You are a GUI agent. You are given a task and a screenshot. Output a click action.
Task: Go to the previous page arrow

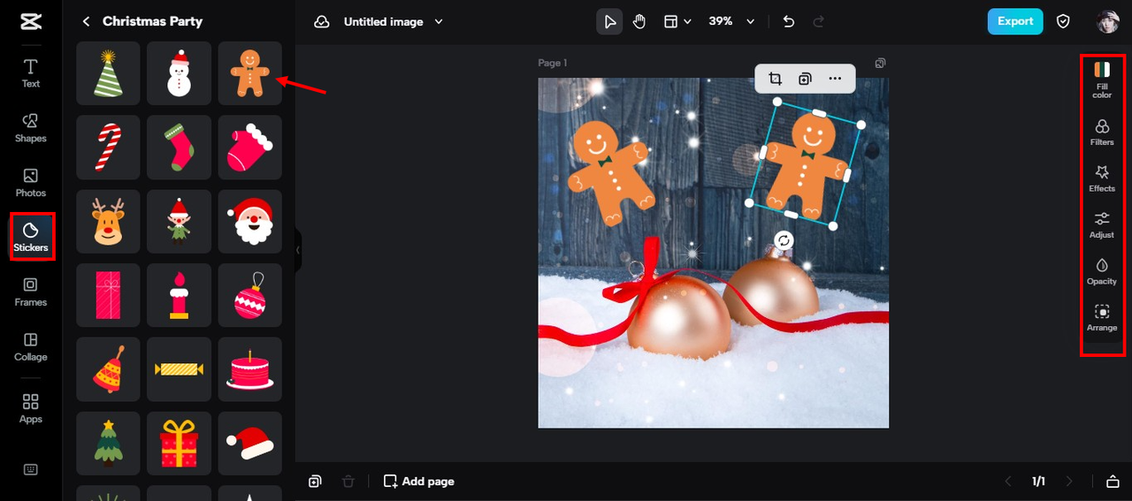tap(1008, 482)
